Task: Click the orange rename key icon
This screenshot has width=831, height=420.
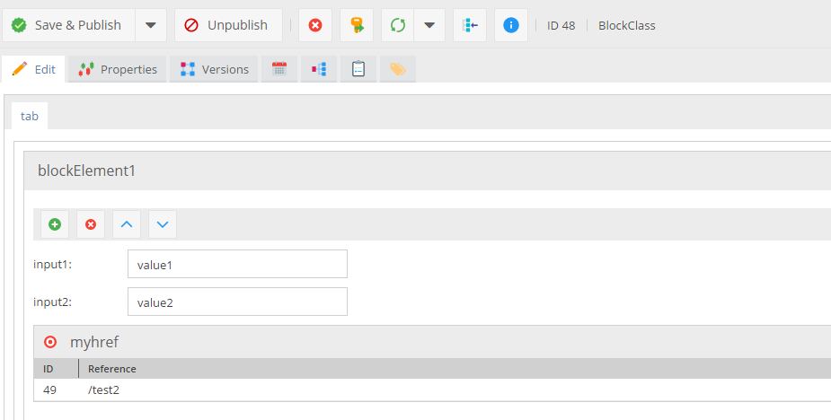Action: (x=357, y=25)
